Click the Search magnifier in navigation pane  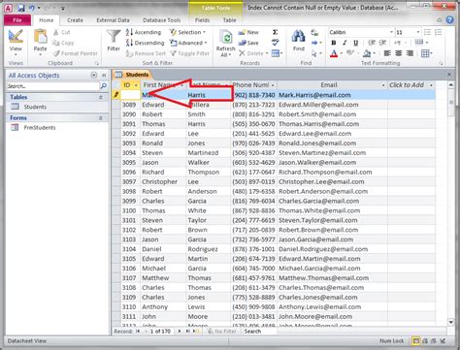click(x=104, y=86)
